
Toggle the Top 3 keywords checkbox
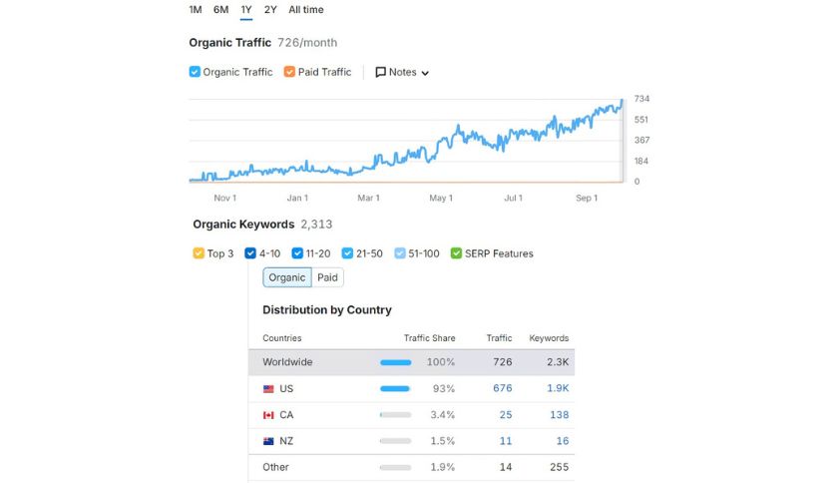199,253
